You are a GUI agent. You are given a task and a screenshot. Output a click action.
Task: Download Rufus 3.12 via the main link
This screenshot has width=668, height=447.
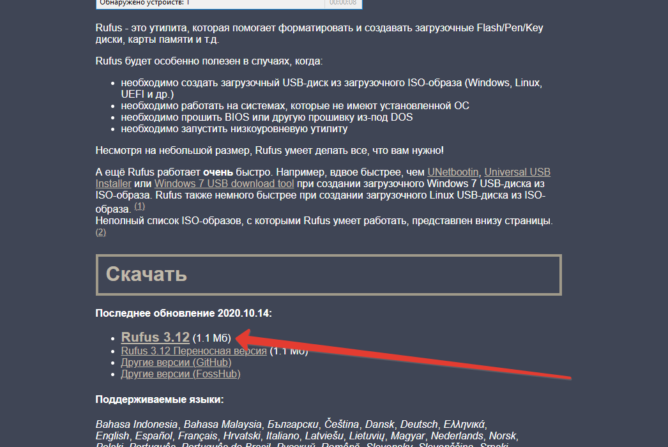coord(155,337)
